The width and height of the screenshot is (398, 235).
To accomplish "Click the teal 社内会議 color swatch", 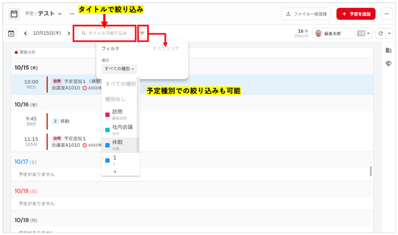I will click(108, 130).
